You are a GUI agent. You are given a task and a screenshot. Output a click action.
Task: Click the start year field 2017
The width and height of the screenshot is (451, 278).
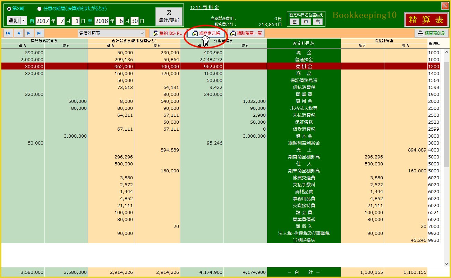coord(43,21)
